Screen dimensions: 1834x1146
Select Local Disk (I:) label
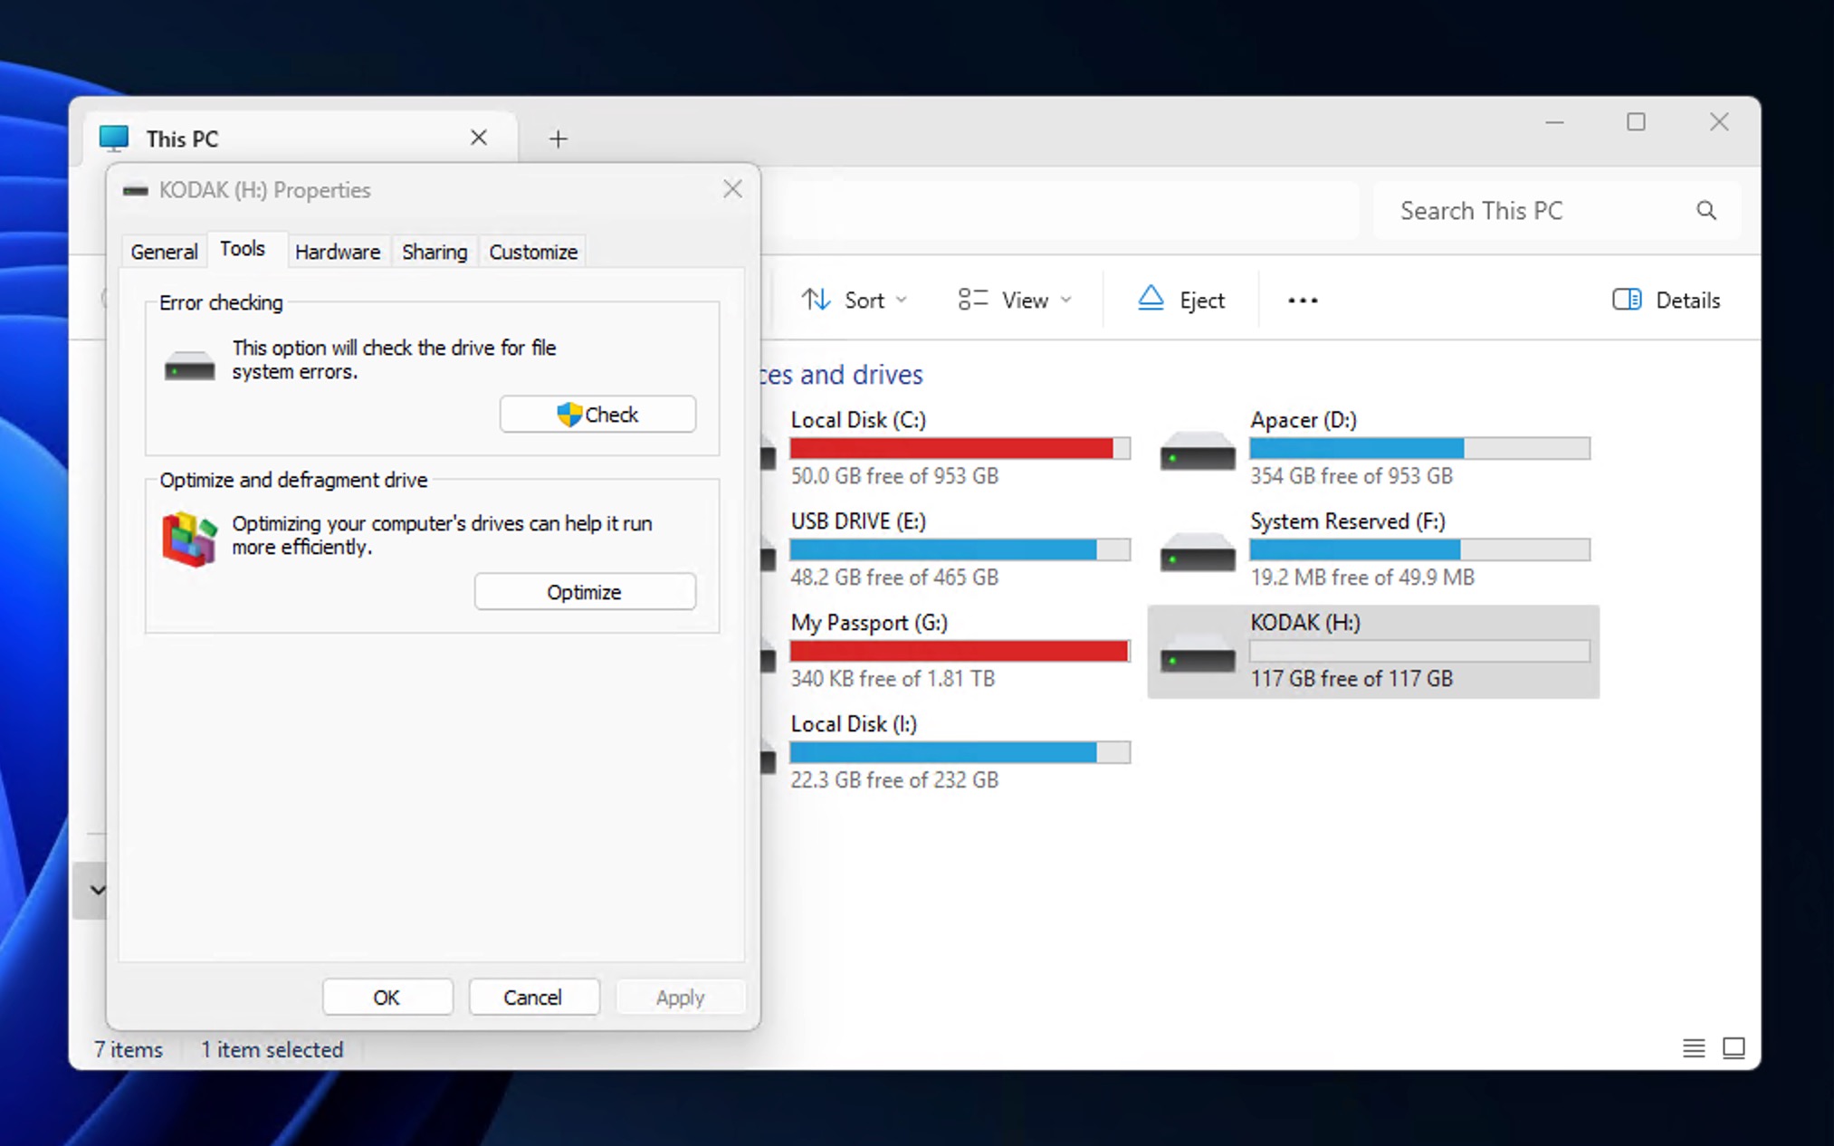pyautogui.click(x=854, y=724)
